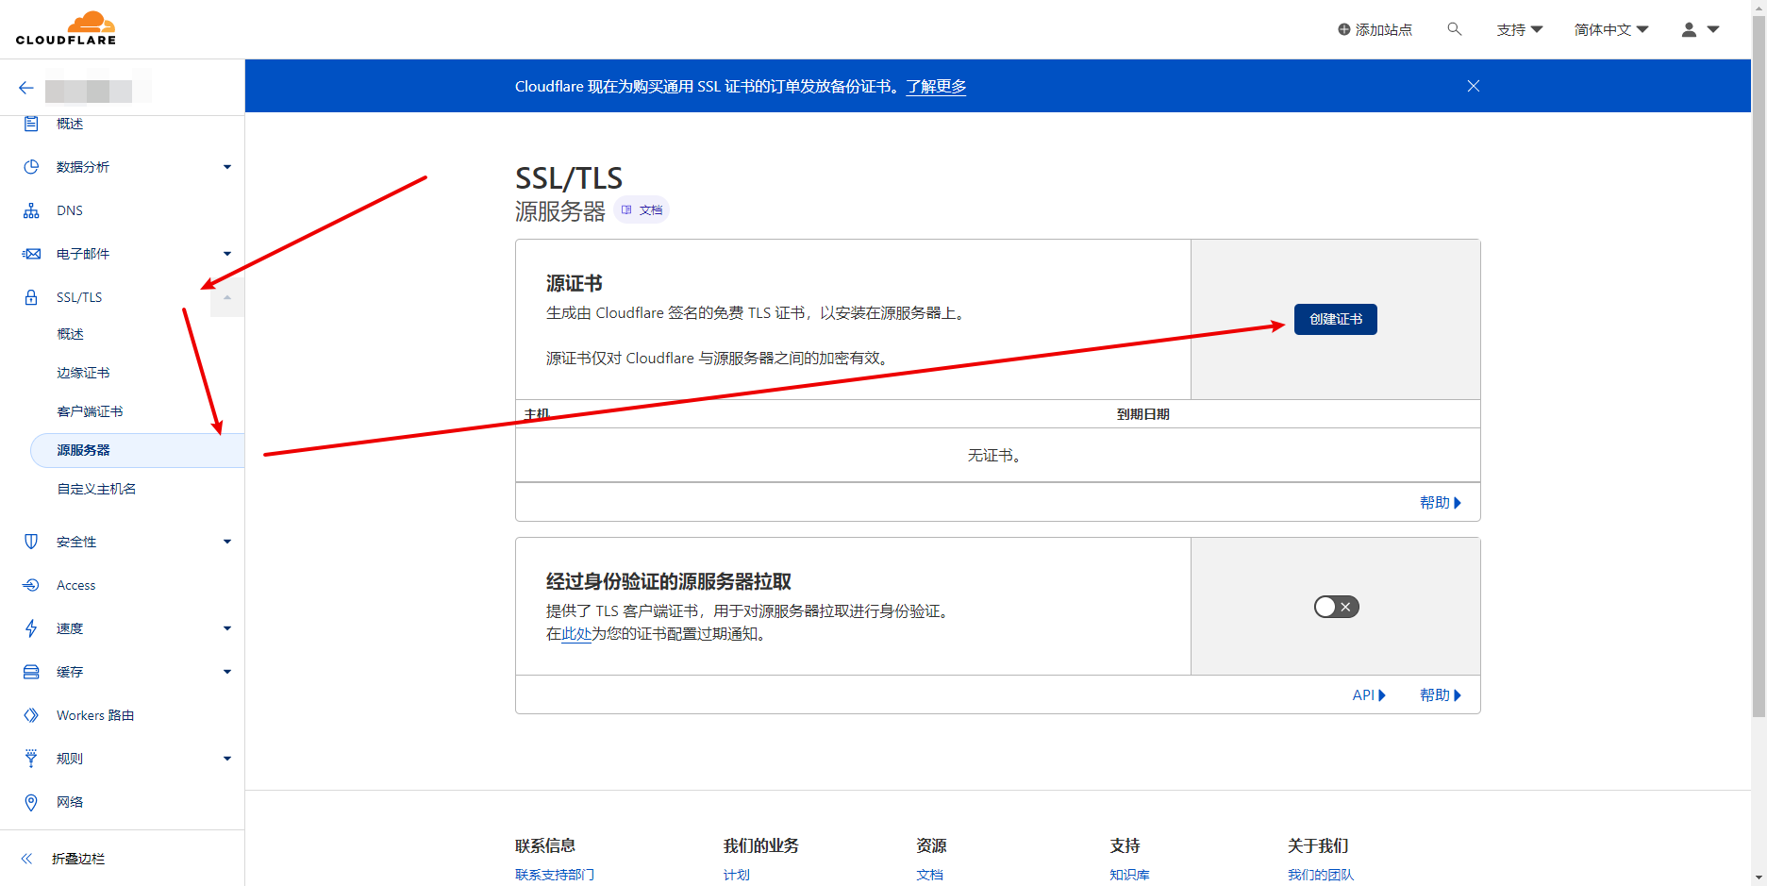Click the 网络 location pin icon
This screenshot has height=886, width=1767.
31,802
